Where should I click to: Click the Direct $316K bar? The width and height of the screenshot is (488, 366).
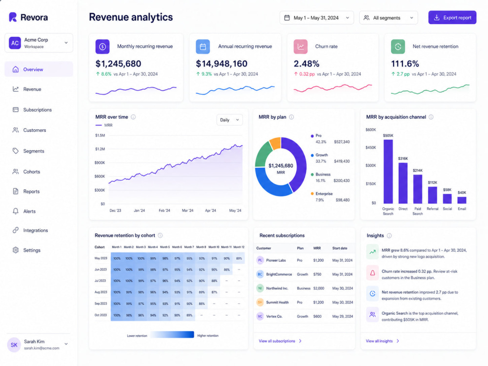(x=403, y=183)
